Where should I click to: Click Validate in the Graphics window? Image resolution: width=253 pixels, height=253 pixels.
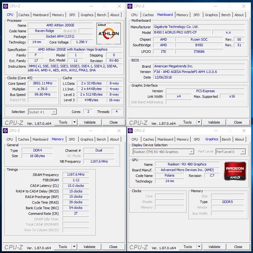(x=214, y=247)
